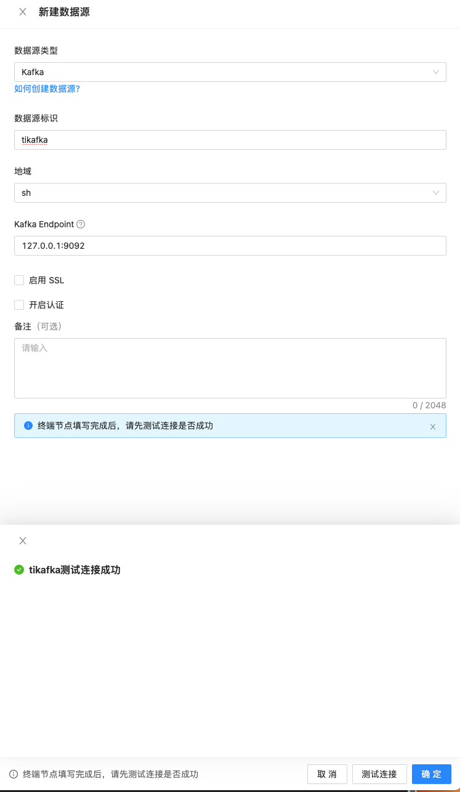Image resolution: width=460 pixels, height=792 pixels.
Task: Click the blue info icon in the alert
Action: coord(28,426)
